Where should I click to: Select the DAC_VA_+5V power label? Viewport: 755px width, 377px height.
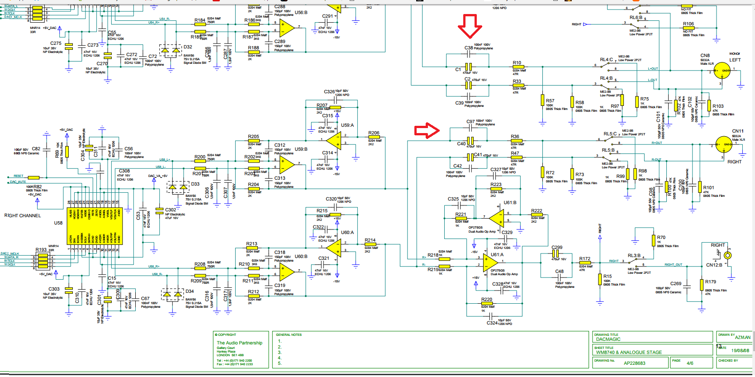[157, 176]
